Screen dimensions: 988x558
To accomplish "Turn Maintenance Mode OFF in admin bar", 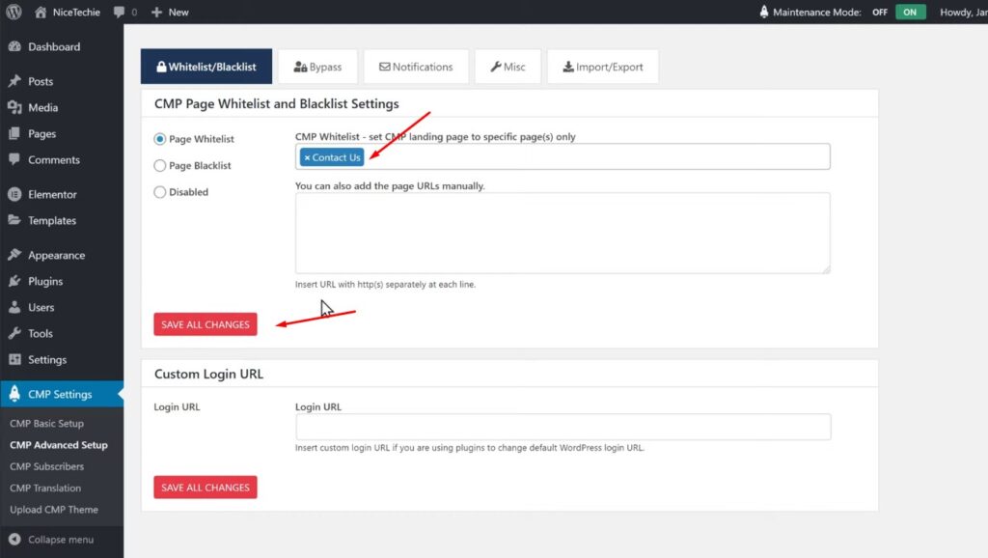I will pos(880,13).
